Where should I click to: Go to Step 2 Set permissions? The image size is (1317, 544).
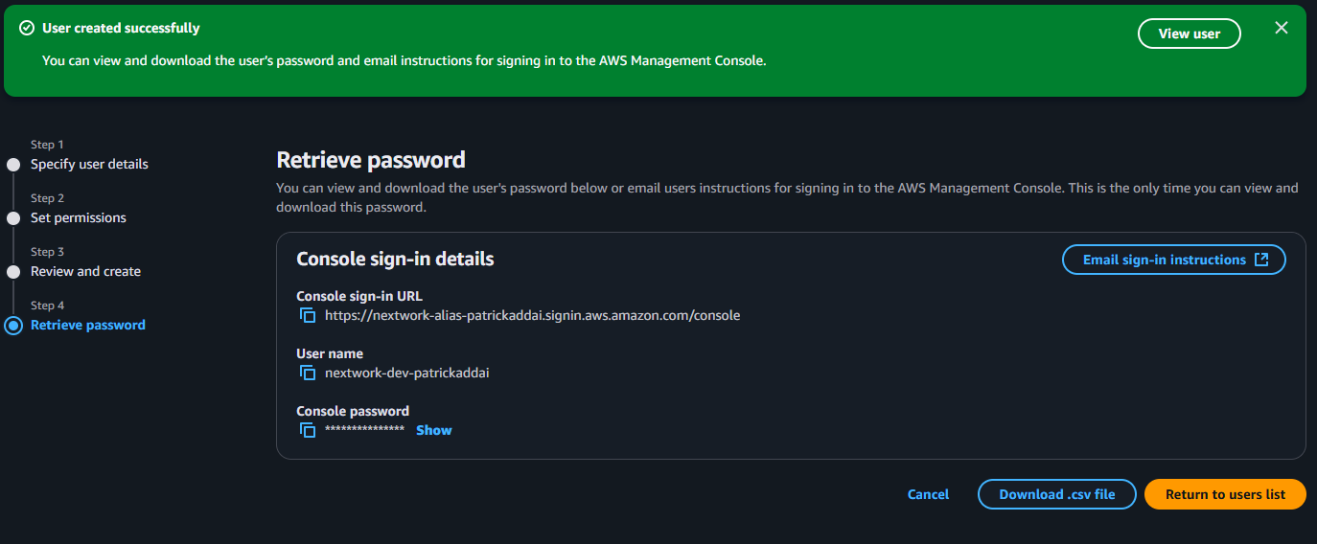click(x=78, y=217)
